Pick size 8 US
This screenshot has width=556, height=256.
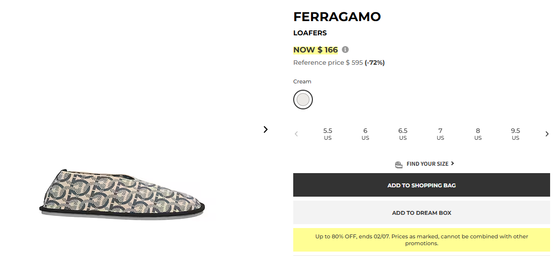tap(478, 134)
